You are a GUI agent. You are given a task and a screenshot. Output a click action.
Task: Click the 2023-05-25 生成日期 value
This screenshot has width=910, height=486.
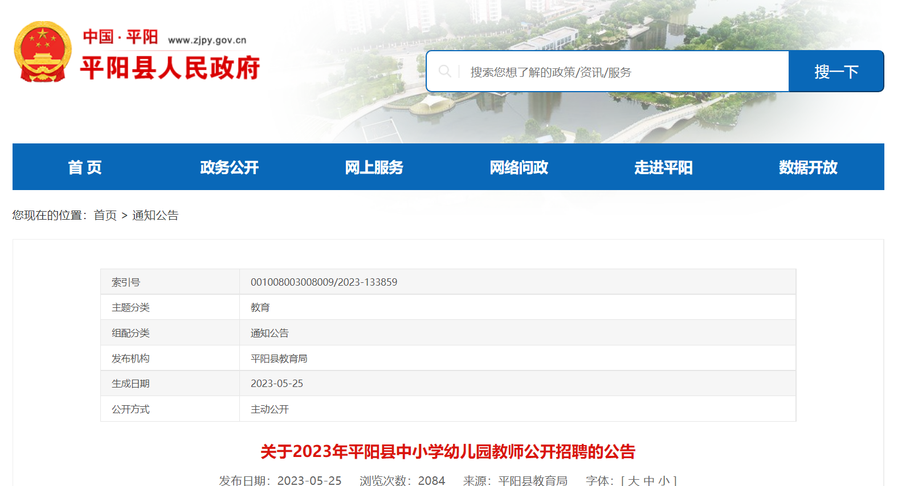click(x=277, y=384)
